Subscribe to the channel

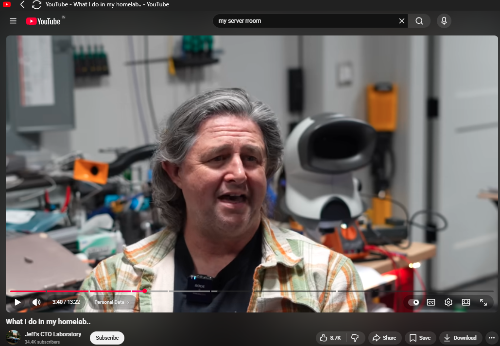[x=107, y=338]
